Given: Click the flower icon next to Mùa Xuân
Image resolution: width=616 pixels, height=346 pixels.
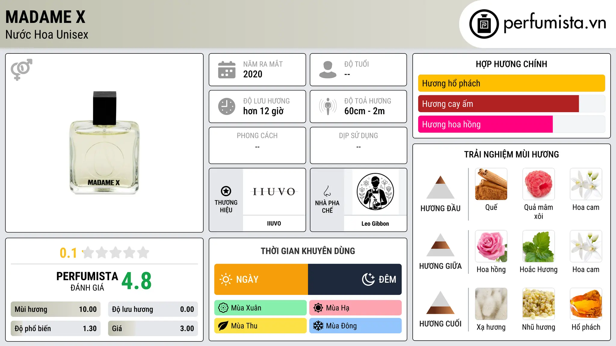Looking at the screenshot, I should pos(223,308).
